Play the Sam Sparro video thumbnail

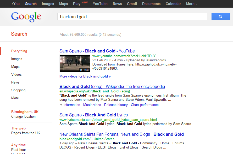click(75, 63)
